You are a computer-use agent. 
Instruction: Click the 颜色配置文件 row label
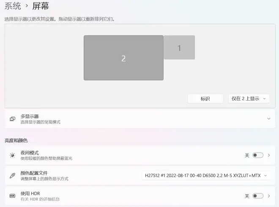click(34, 173)
